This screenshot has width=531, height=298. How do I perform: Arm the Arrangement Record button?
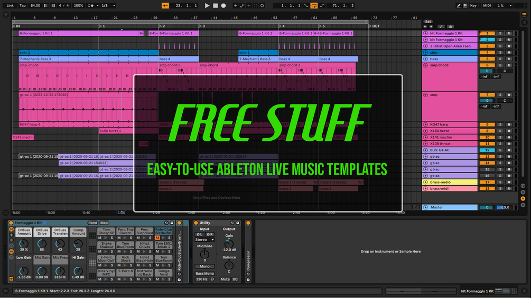[223, 5]
